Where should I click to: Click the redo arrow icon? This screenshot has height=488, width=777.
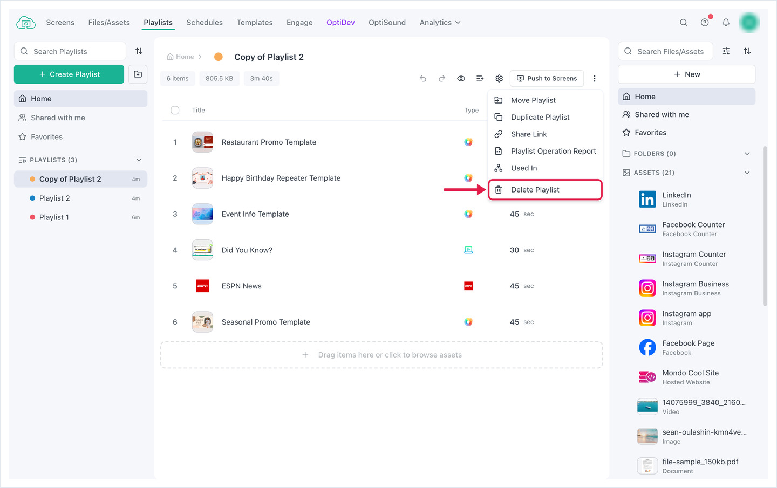point(442,79)
